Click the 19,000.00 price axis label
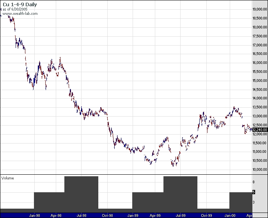 tap(259, 9)
